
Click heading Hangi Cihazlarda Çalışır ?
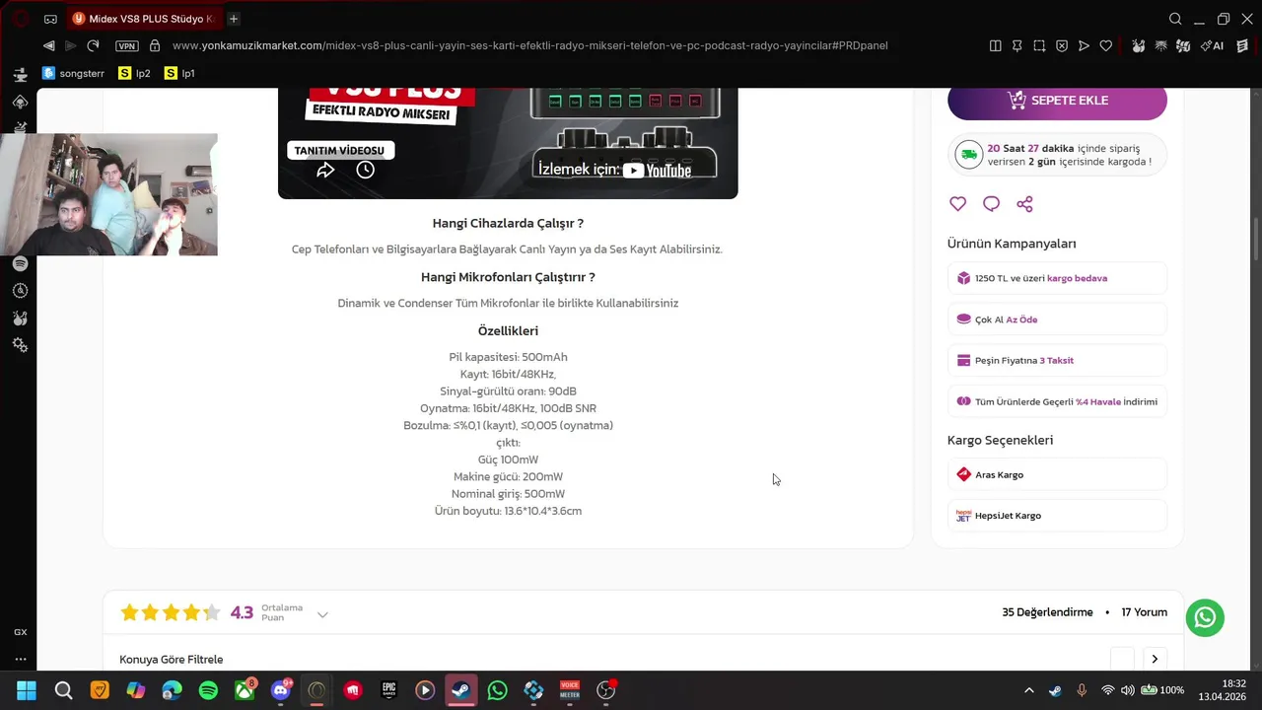(508, 224)
